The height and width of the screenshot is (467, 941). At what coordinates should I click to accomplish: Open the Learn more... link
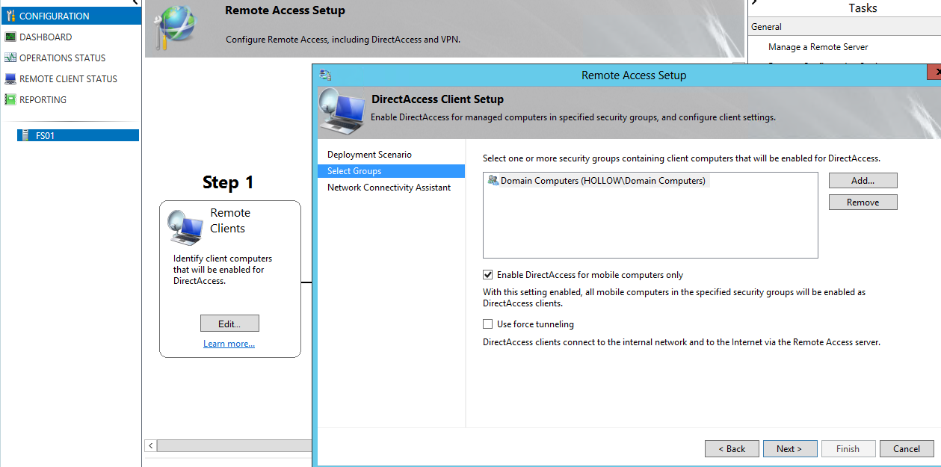tap(229, 344)
